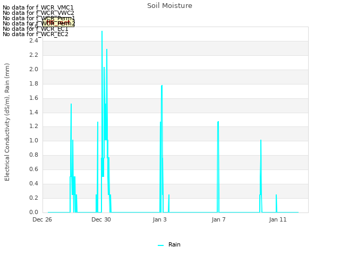
Task: Click the Jan 3 x-axis tick label
Action: coord(159,219)
